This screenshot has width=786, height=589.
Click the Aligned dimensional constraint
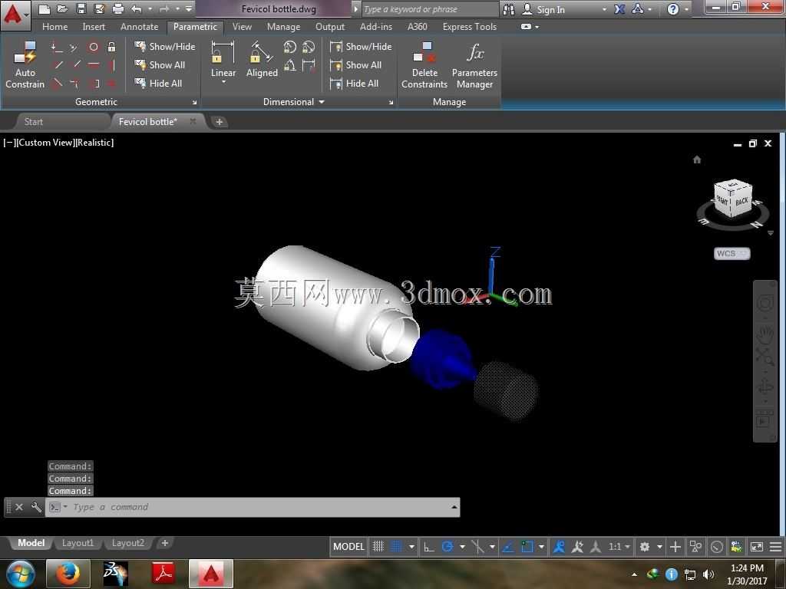pos(262,59)
